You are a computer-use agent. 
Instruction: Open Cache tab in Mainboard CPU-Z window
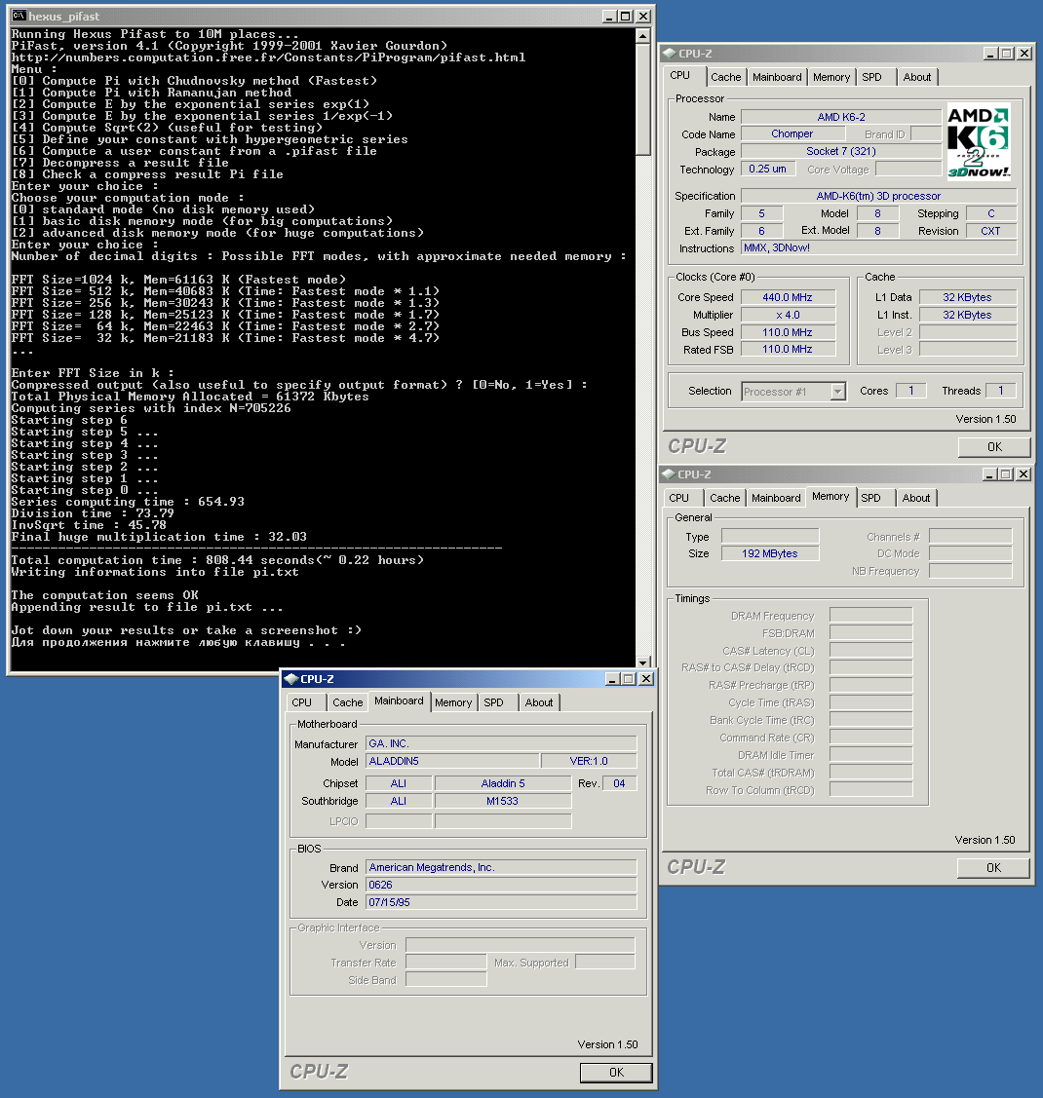click(348, 702)
